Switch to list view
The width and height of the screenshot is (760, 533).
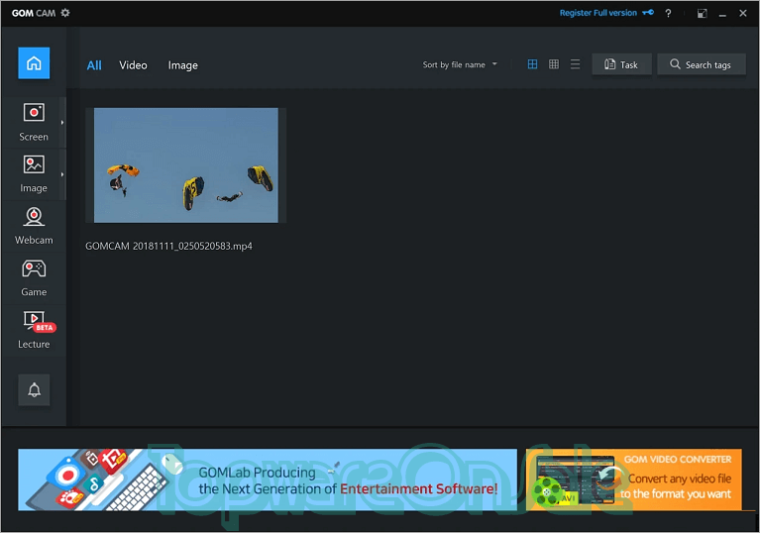(x=575, y=64)
